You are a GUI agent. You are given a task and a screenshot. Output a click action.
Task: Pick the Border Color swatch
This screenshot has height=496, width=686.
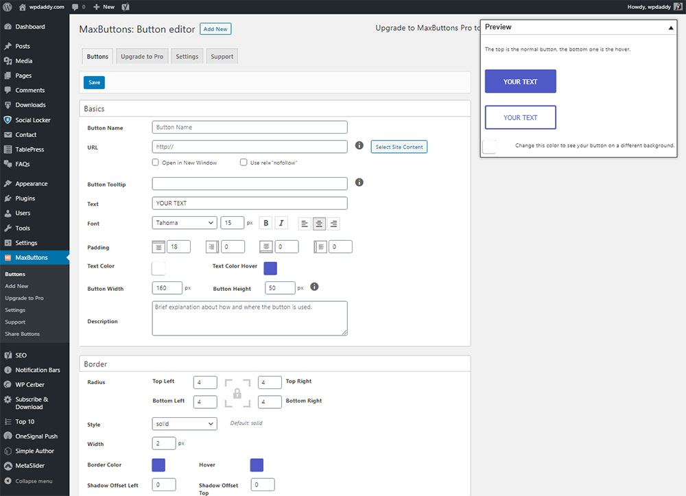tap(158, 465)
